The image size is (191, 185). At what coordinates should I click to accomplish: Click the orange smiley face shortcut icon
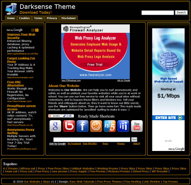click(x=96, y=126)
